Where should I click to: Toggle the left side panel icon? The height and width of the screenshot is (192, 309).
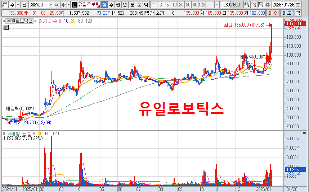5,5
